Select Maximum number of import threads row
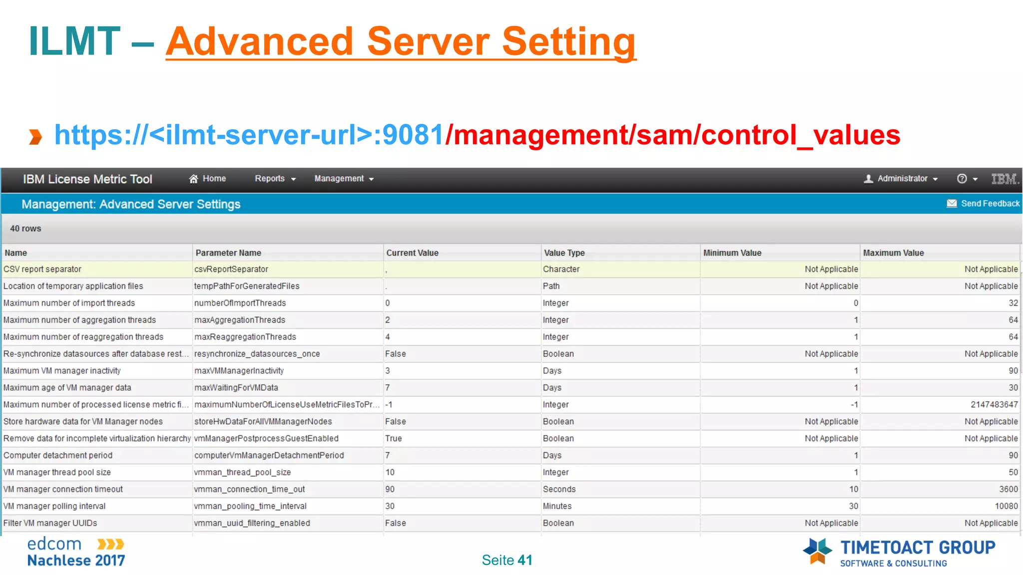 511,303
